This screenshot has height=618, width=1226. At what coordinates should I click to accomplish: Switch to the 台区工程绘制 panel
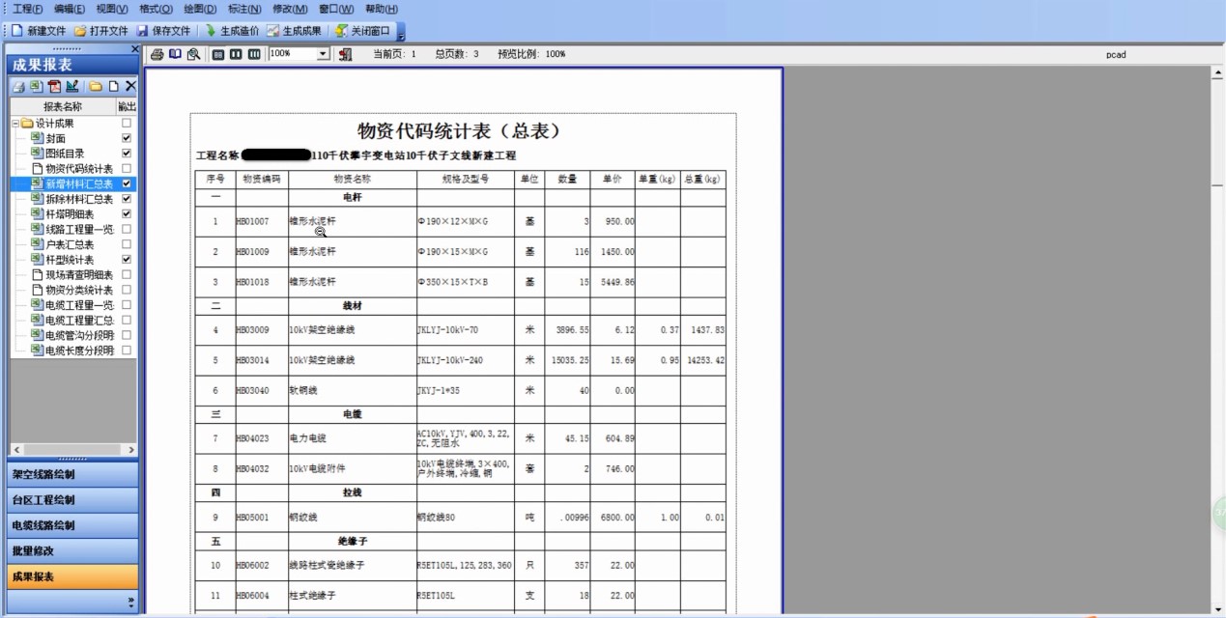72,500
